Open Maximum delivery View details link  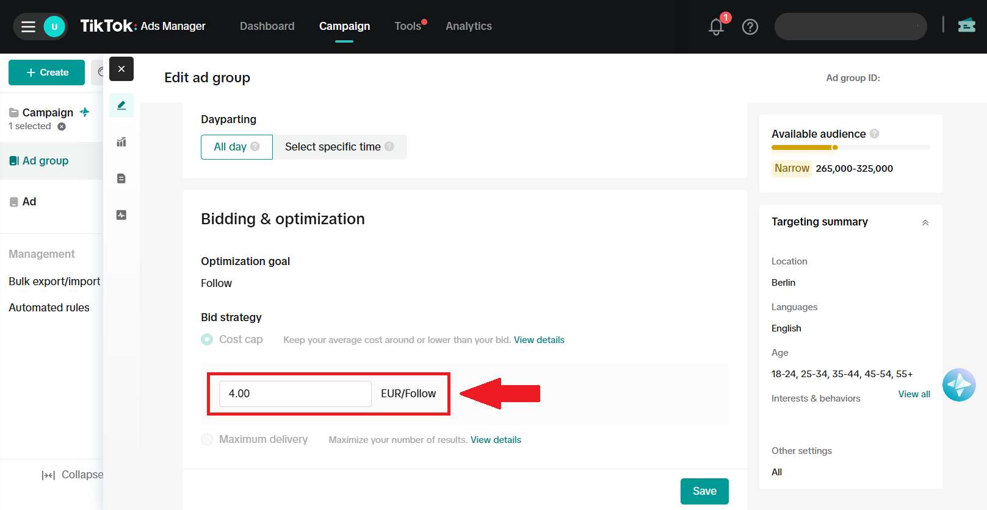coord(496,440)
